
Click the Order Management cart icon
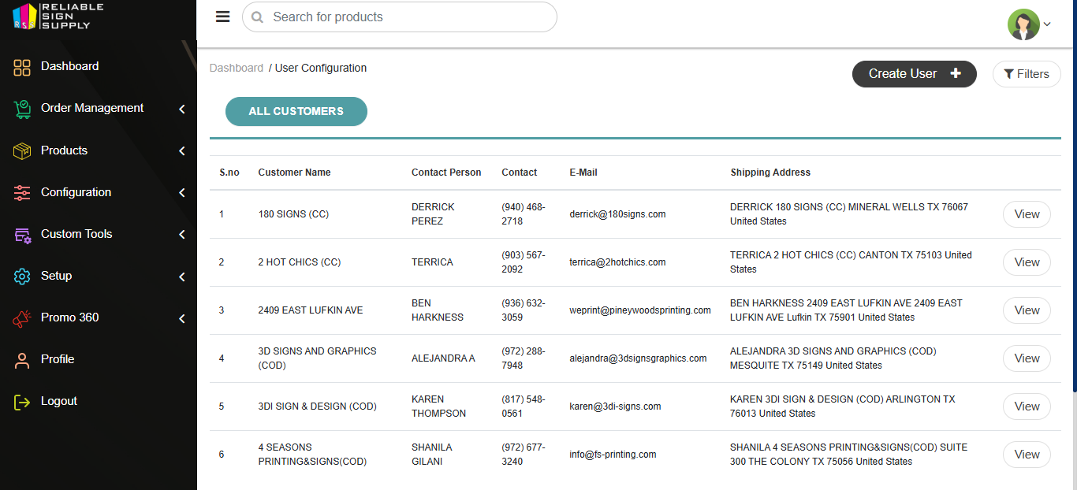(x=22, y=109)
